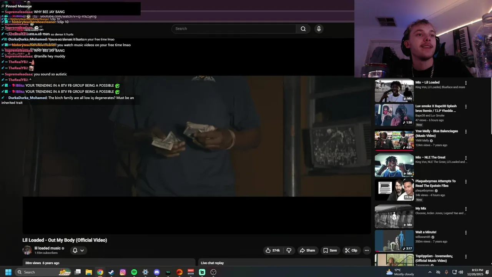Open Discord from the taskbar
The width and height of the screenshot is (492, 277).
tap(157, 272)
